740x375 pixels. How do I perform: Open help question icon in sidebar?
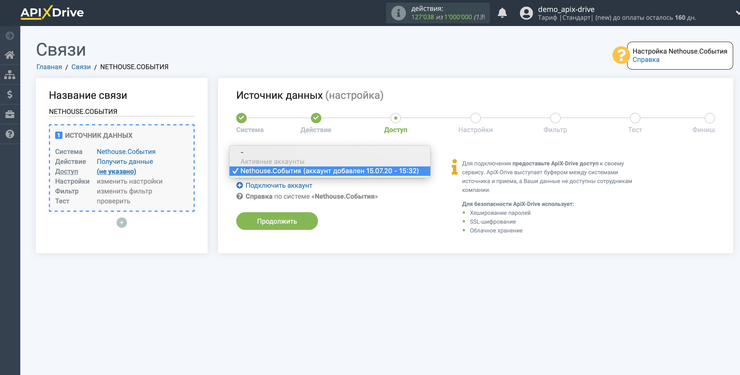point(10,134)
